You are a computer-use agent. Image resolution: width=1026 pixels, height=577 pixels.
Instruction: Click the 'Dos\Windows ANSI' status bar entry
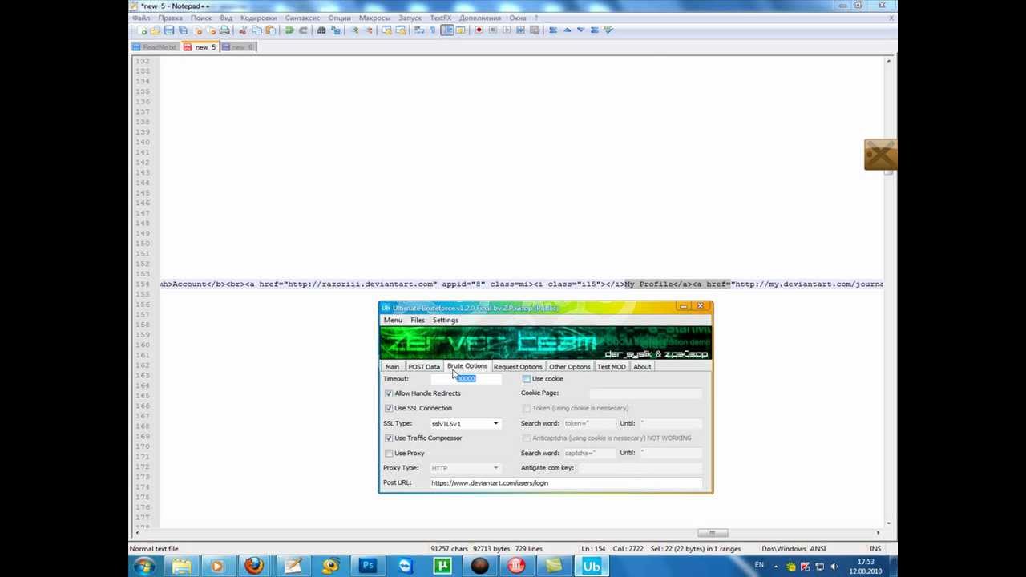point(794,549)
